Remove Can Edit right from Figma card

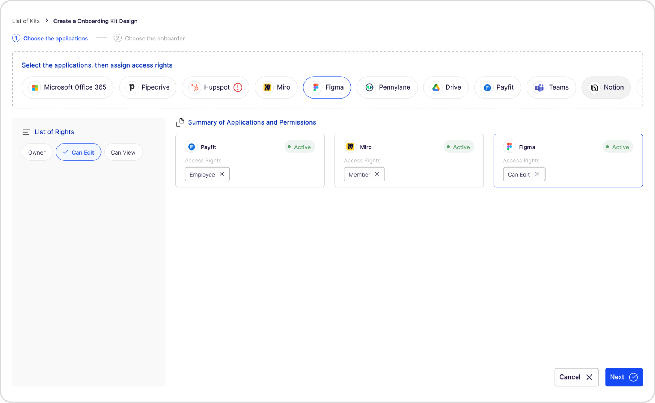(537, 174)
